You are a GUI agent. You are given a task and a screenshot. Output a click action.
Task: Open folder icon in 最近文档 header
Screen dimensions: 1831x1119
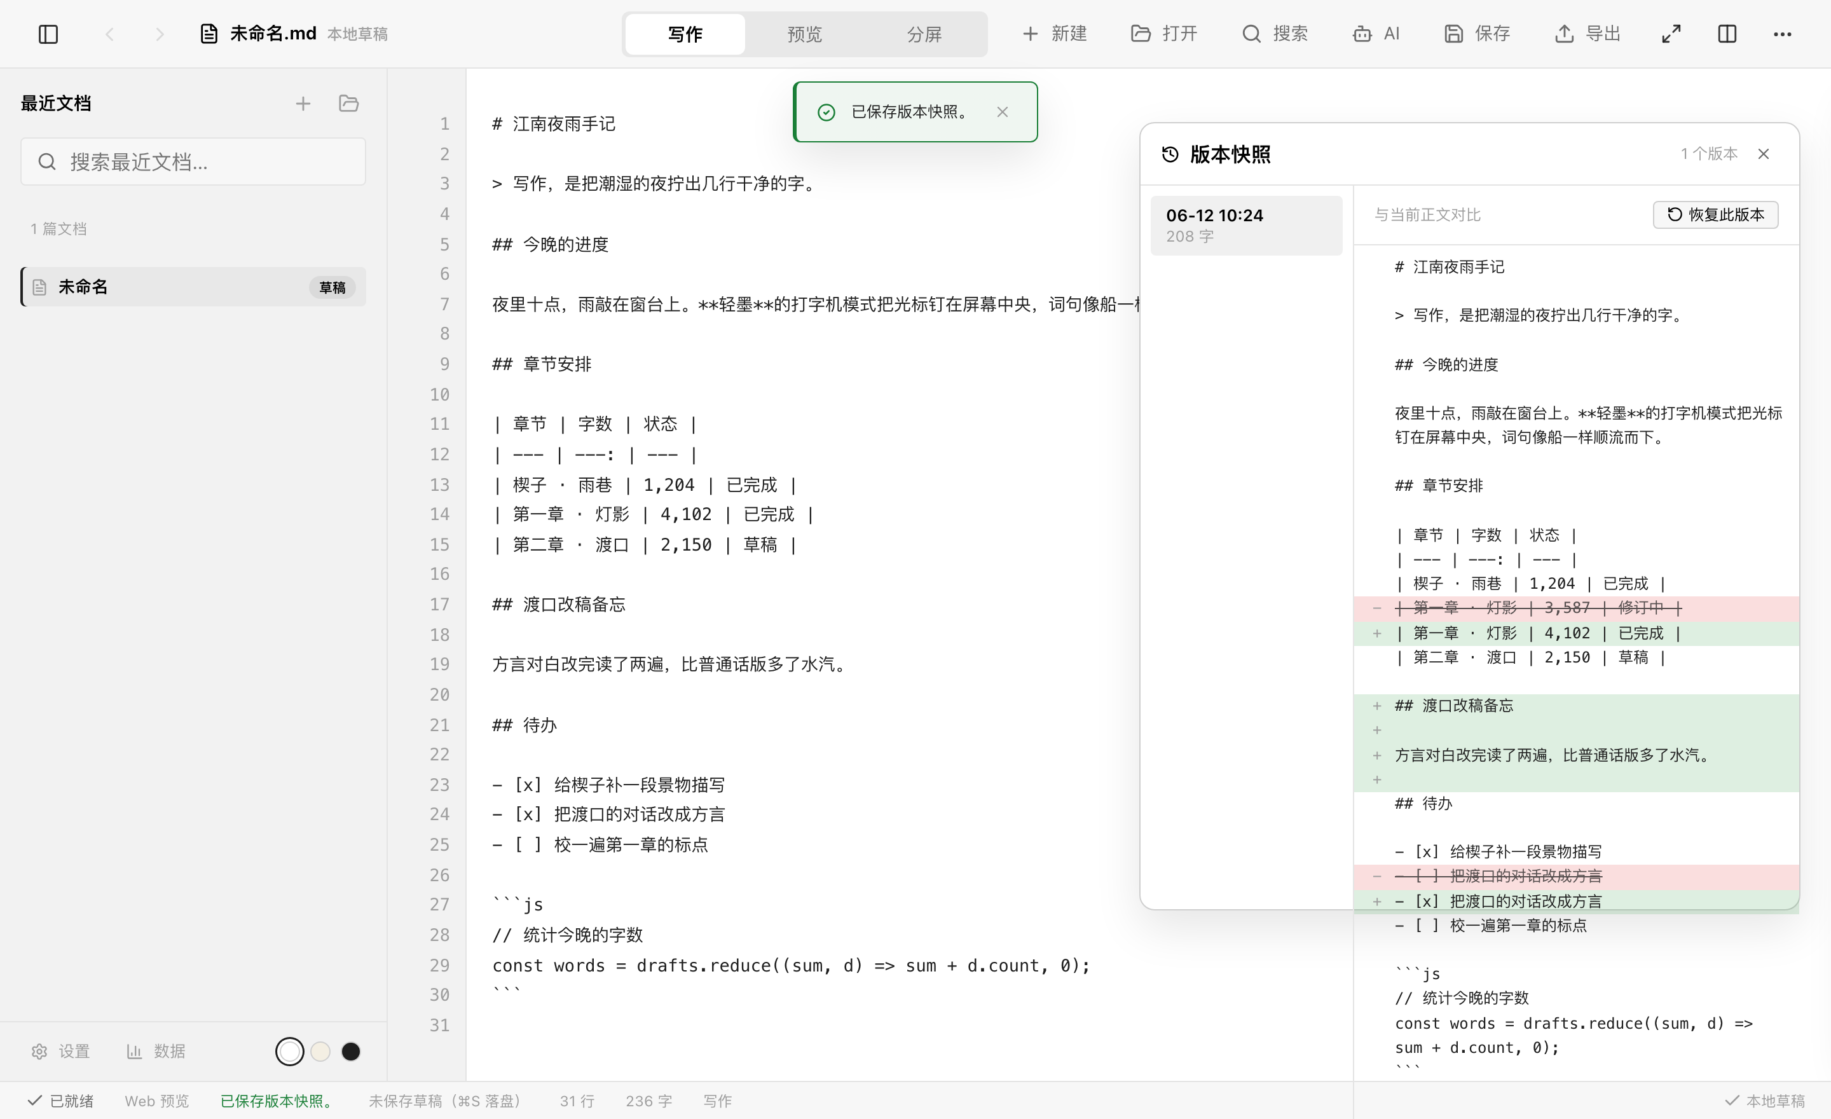(x=348, y=104)
